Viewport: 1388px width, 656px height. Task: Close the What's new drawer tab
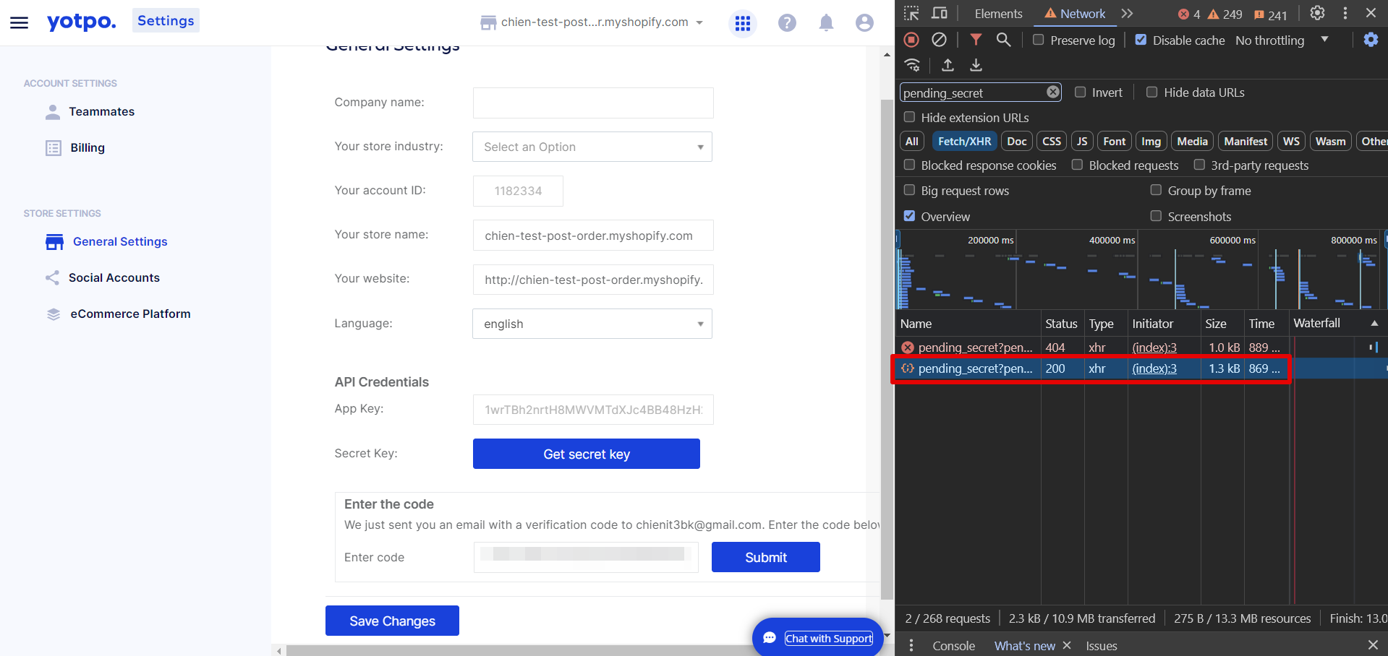(x=1067, y=645)
